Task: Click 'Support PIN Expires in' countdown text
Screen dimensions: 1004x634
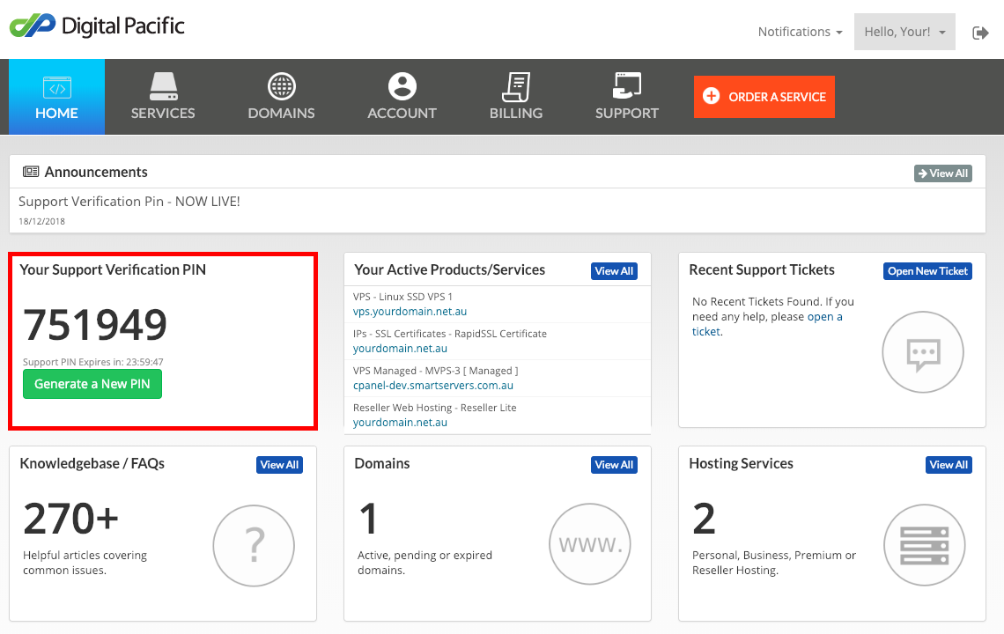Action: 92,362
